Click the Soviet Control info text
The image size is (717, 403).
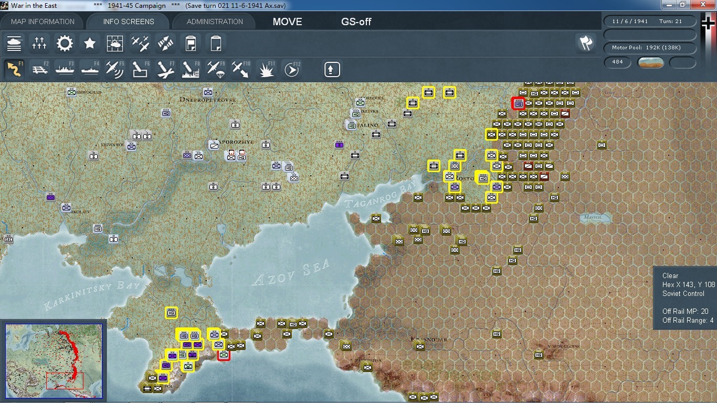point(683,293)
